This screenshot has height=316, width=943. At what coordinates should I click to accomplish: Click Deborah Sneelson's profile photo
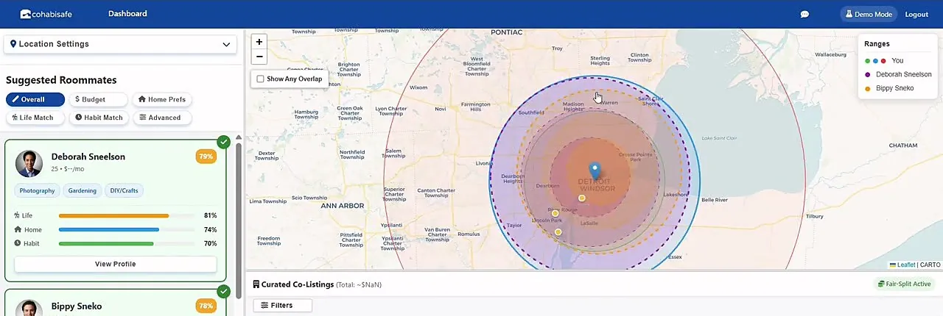(29, 164)
